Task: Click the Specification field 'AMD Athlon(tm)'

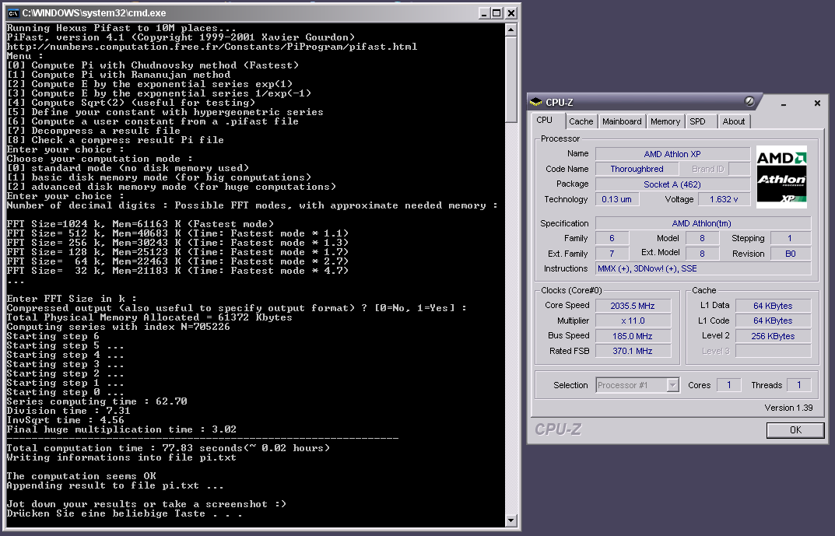Action: click(x=703, y=223)
